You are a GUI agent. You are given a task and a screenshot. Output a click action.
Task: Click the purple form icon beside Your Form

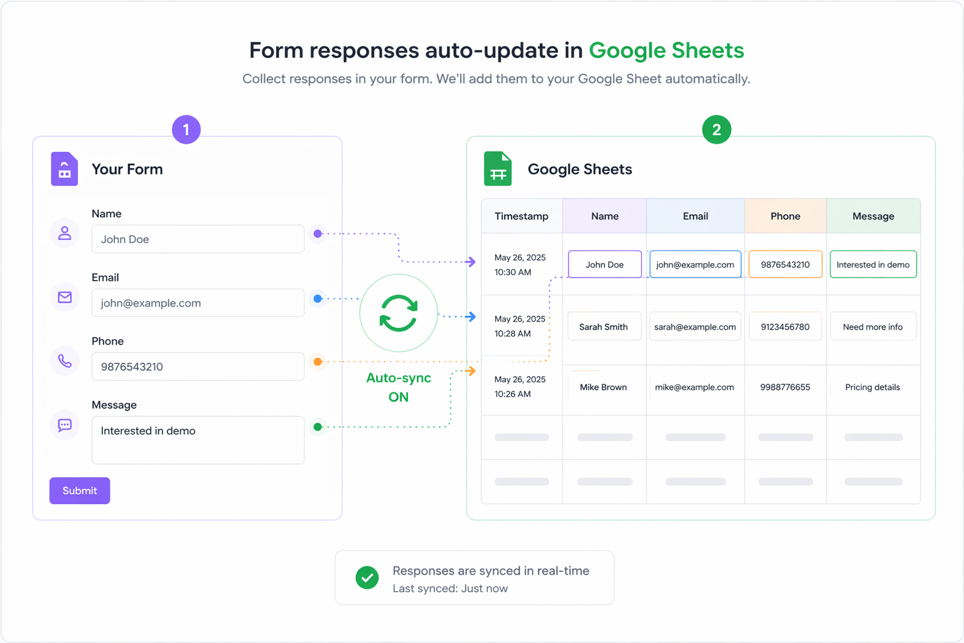pos(64,168)
